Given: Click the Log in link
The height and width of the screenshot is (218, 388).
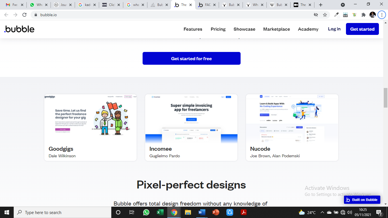Looking at the screenshot, I should [x=334, y=29].
